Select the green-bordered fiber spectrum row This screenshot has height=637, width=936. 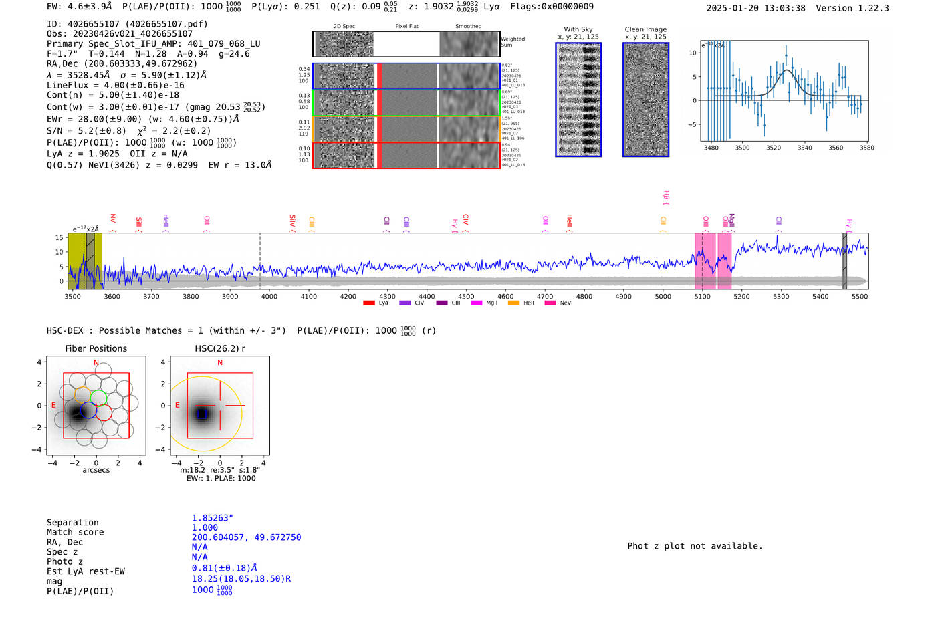point(406,103)
